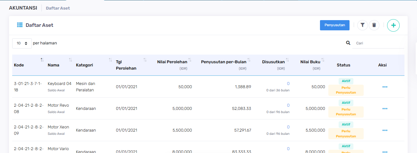Click Aktif badge in Keyboard 04 row

(x=346, y=81)
